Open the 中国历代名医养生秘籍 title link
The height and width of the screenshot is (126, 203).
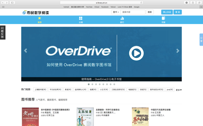(160, 110)
